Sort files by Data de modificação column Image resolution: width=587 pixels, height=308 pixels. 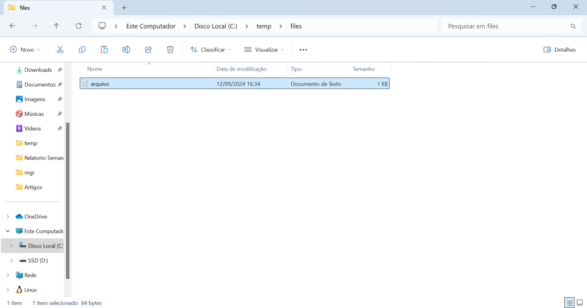(x=241, y=69)
